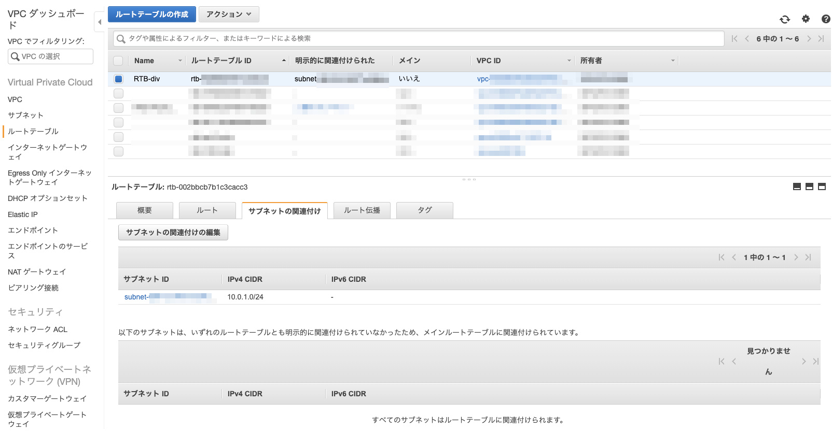The image size is (832, 431).
Task: Open ルートテーブル in the sidebar
Action: tap(33, 131)
